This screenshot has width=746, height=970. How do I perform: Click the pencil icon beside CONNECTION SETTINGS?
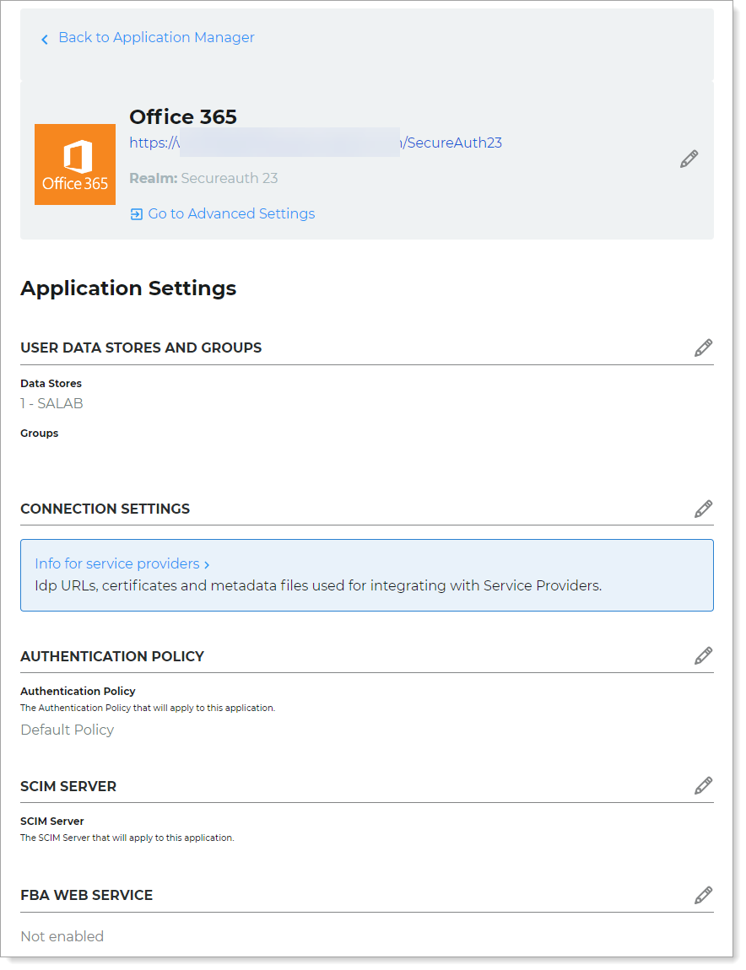[703, 508]
